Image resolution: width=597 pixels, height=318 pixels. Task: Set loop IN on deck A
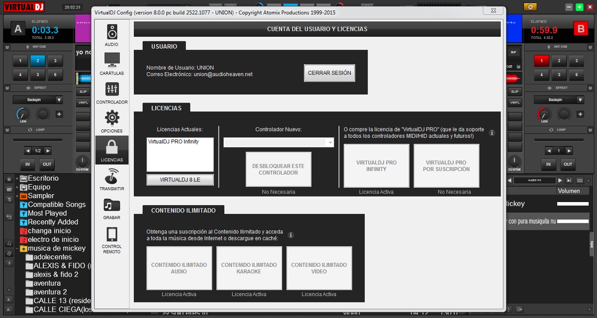click(27, 164)
